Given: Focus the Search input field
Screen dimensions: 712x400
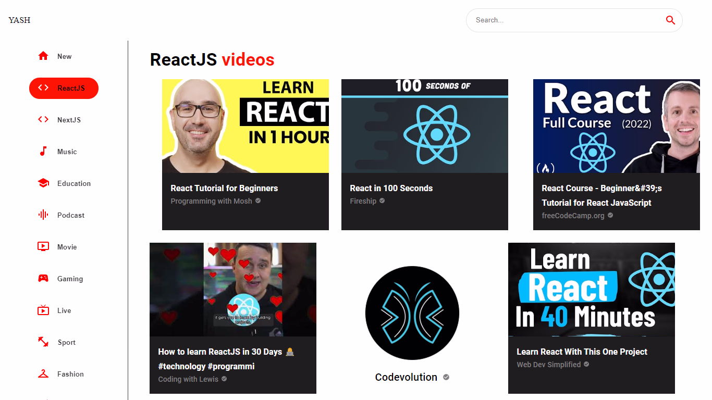Looking at the screenshot, I should [563, 20].
